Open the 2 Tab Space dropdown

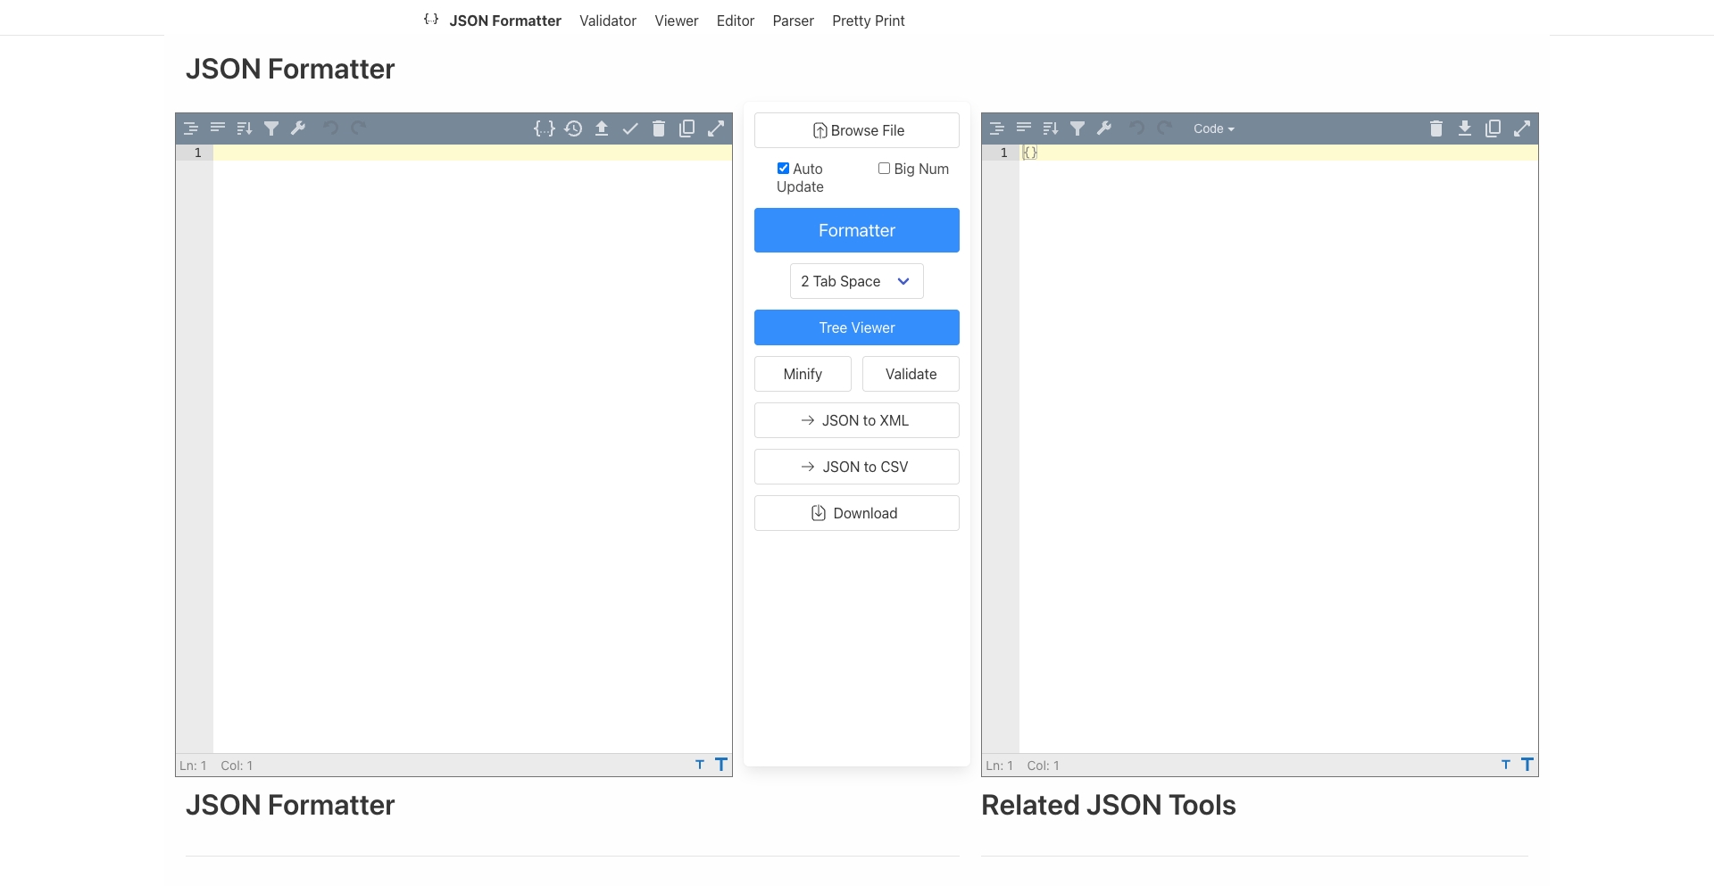point(856,281)
